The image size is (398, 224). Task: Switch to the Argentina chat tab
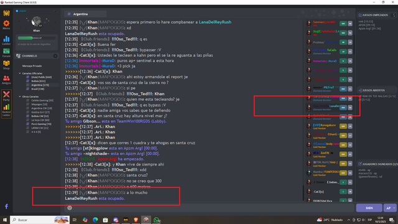pyautogui.click(x=85, y=14)
